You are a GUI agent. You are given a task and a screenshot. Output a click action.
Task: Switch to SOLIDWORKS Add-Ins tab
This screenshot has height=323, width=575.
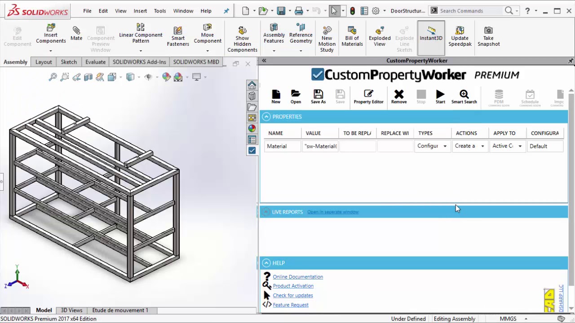139,62
